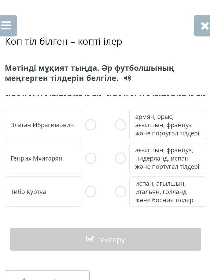Click the Златан Ибрагимович card

click(x=43, y=125)
